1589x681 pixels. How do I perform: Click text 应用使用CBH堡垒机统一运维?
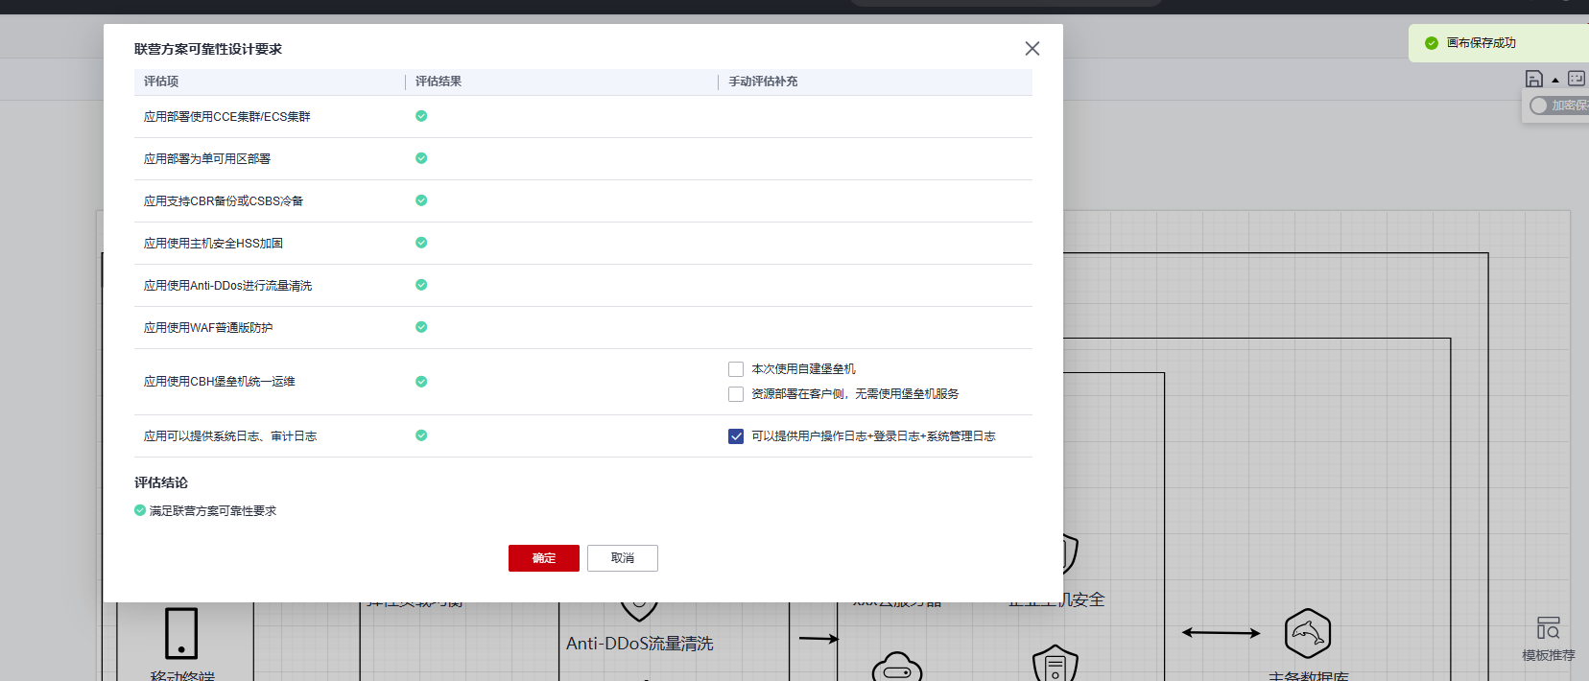[220, 382]
